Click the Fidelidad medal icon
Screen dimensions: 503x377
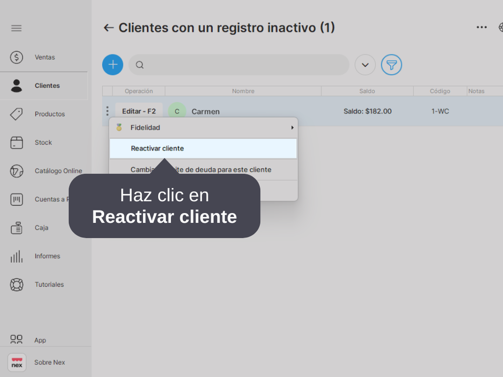pos(119,128)
